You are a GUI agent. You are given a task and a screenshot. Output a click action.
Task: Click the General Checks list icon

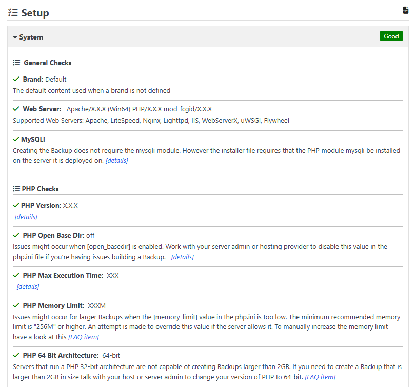(x=16, y=63)
